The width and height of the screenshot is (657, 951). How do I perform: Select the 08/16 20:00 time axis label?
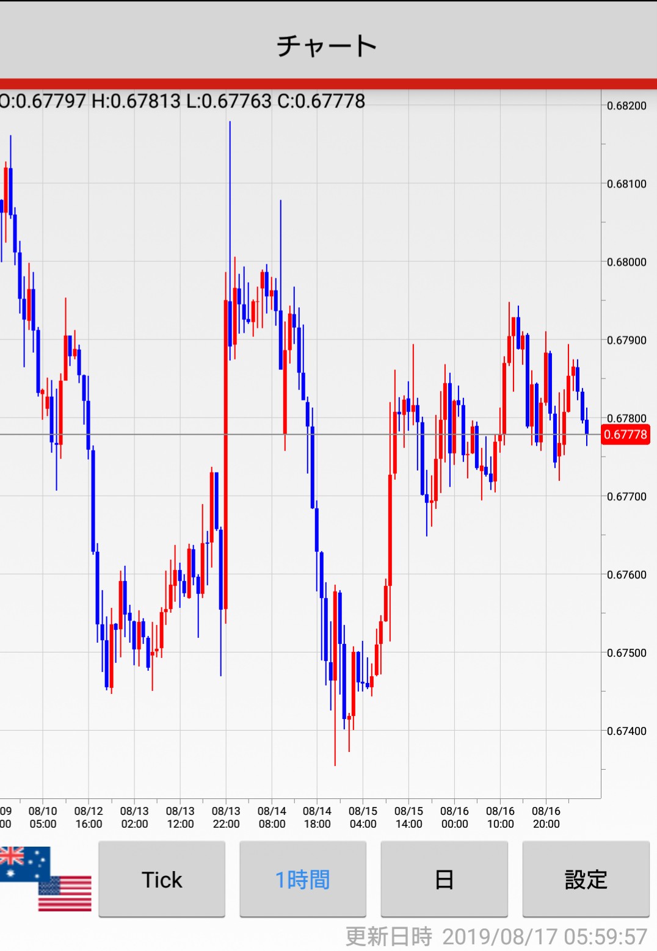[546, 817]
